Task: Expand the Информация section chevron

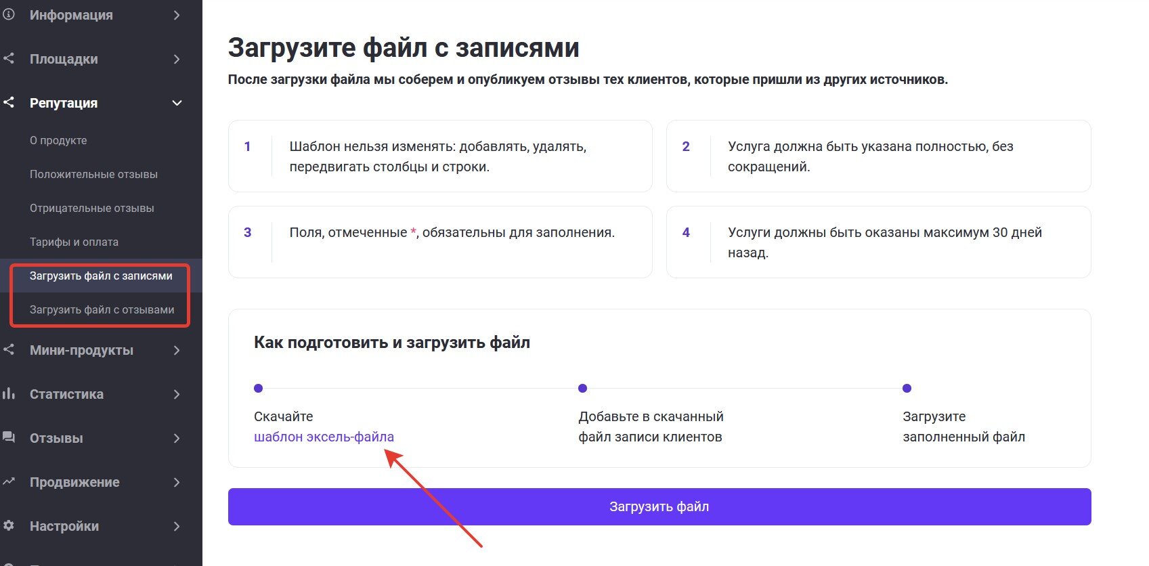Action: click(177, 15)
